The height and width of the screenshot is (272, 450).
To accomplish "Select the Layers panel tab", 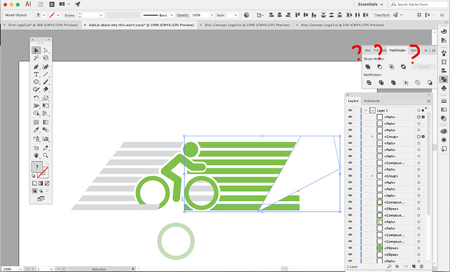I will [353, 101].
